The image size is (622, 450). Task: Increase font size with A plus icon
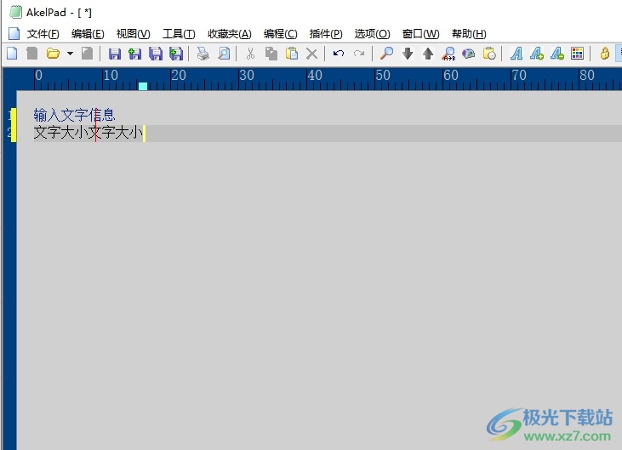point(537,54)
